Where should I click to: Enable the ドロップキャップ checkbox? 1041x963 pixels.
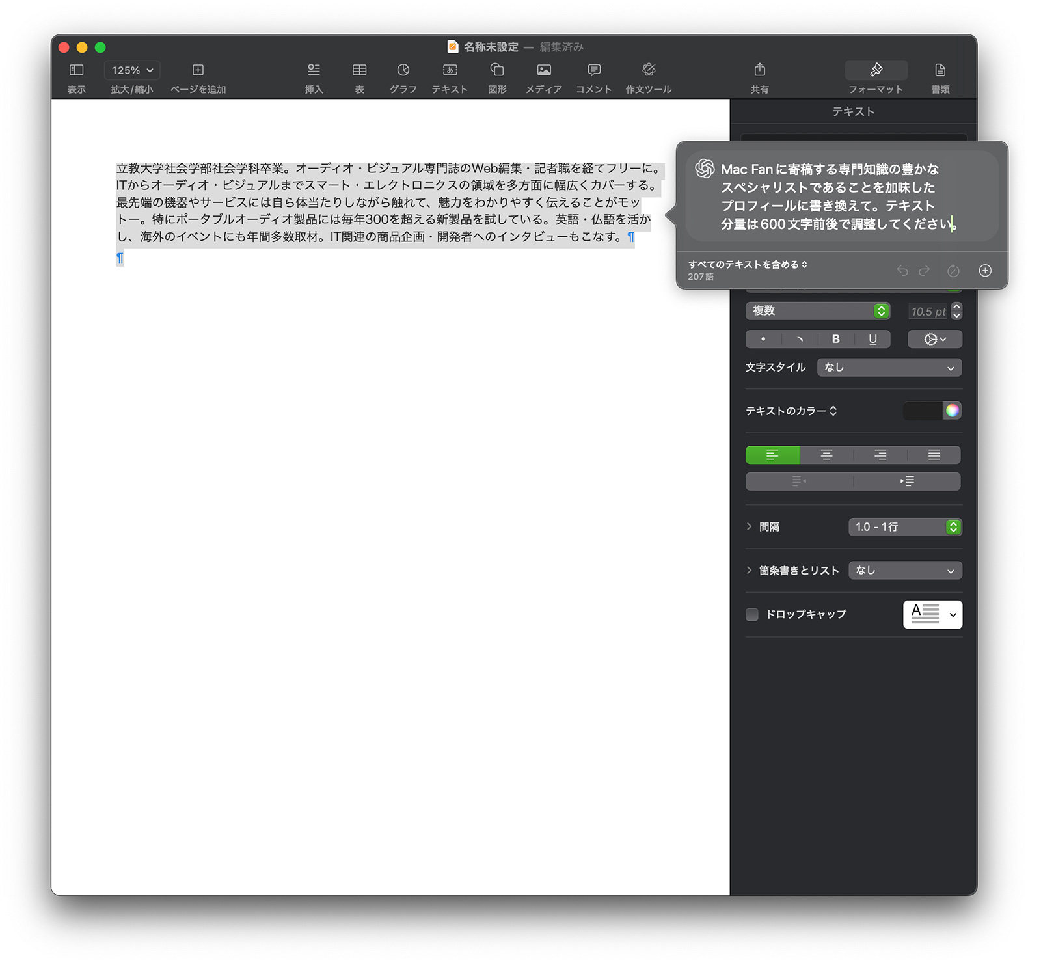click(752, 614)
